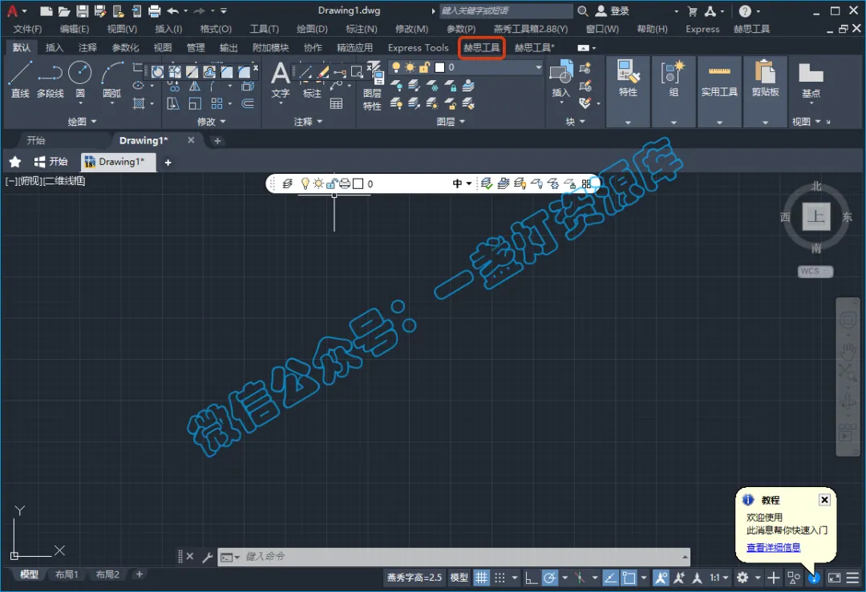The image size is (866, 592).
Task: Select the hatch fill tool in the draw panel
Action: (x=139, y=103)
